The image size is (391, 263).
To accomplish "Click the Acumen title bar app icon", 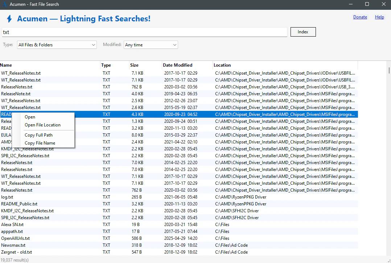I will coord(4,4).
